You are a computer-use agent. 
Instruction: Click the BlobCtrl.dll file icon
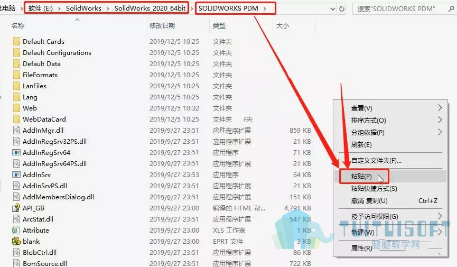(16, 252)
